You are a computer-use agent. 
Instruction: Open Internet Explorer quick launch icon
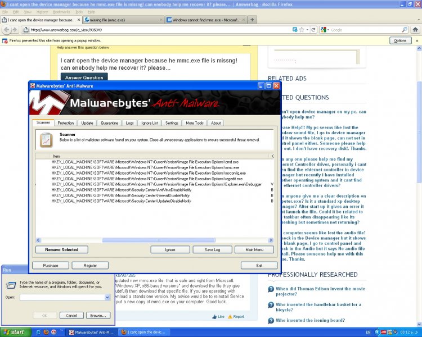(x=38, y=332)
